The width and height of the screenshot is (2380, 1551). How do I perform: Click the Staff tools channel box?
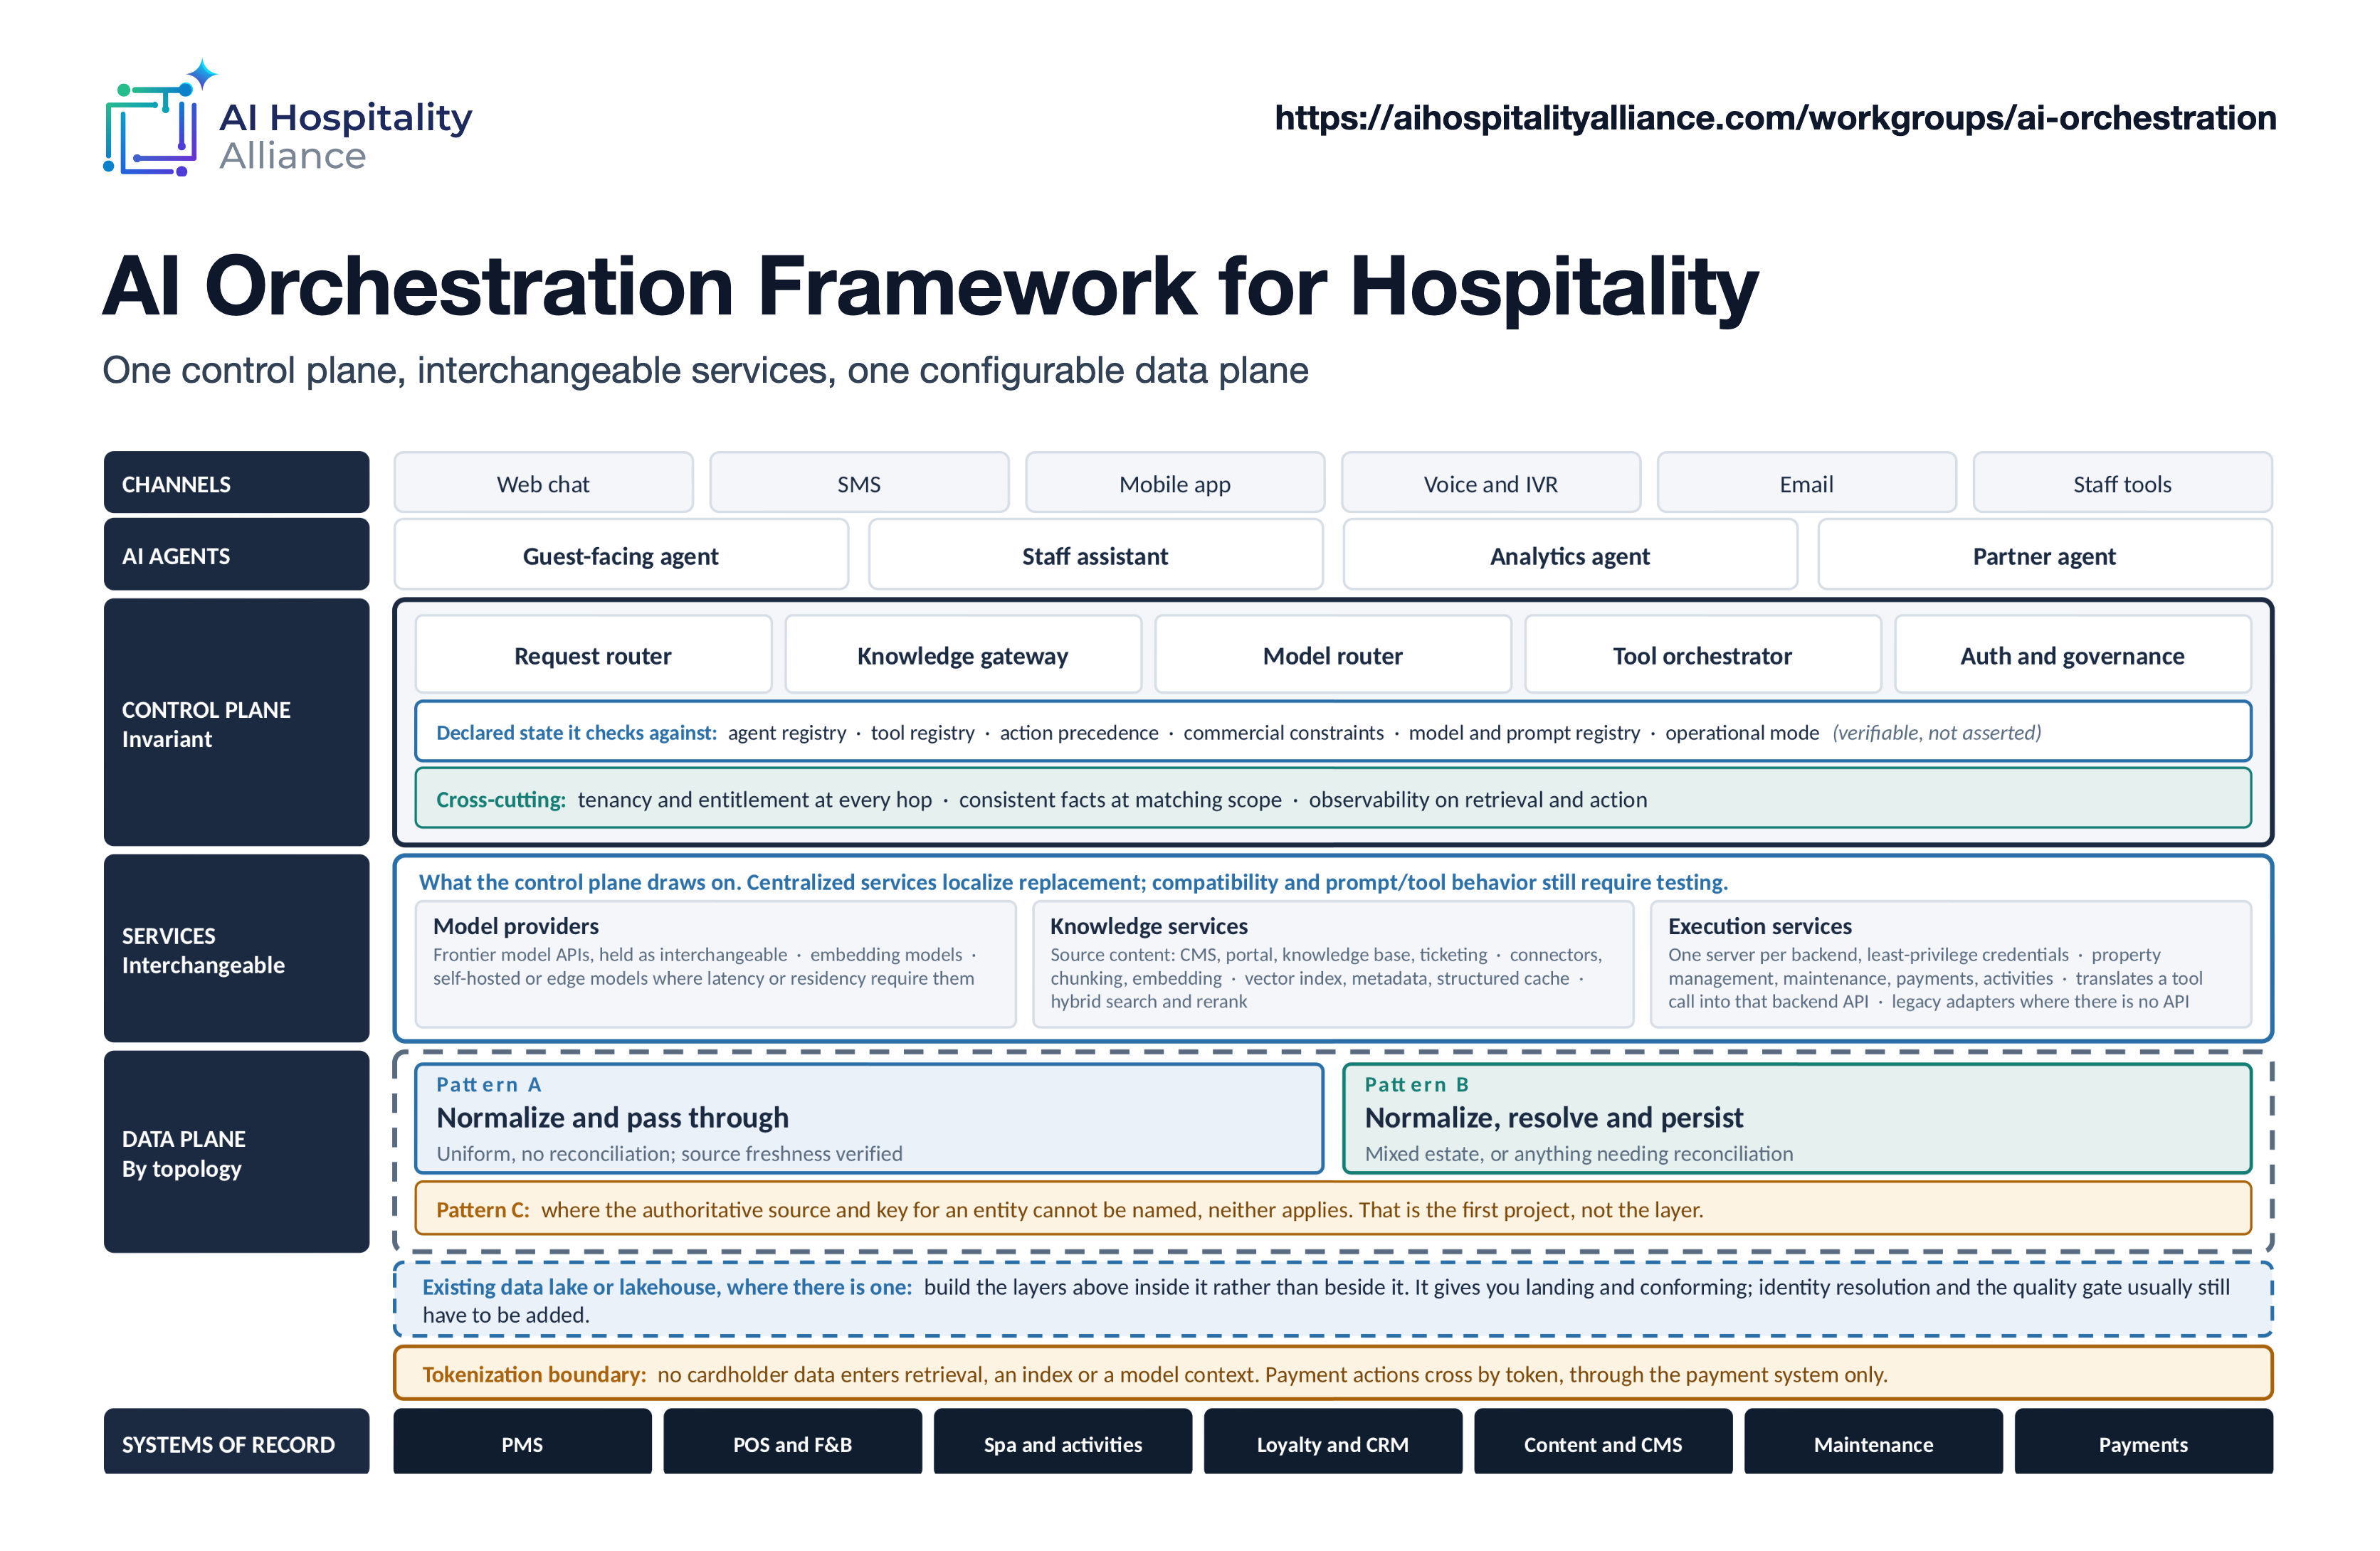2123,484
